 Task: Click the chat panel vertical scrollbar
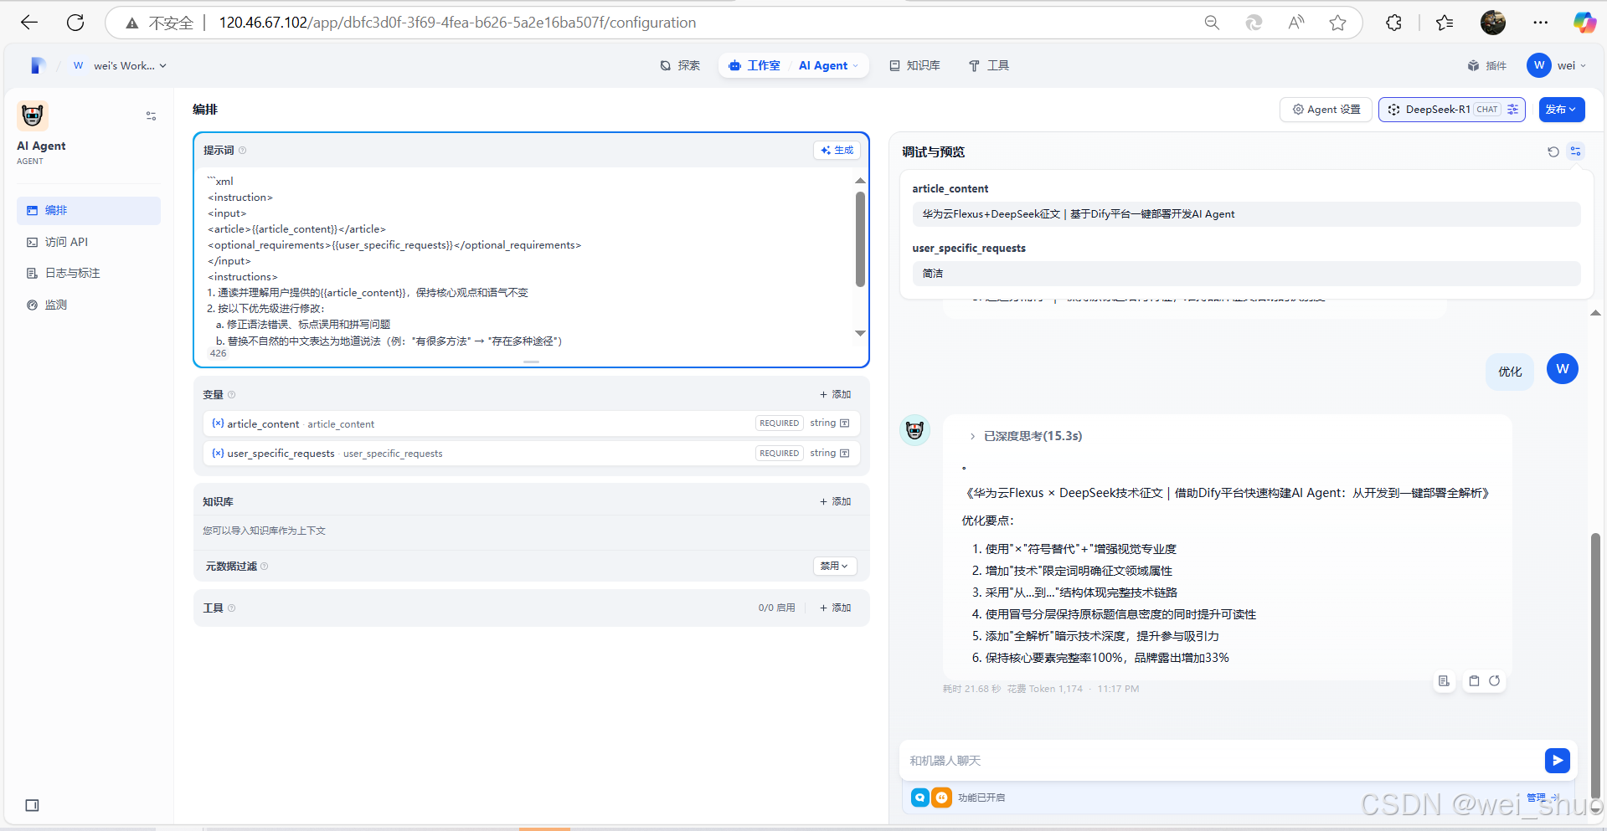tap(1596, 665)
